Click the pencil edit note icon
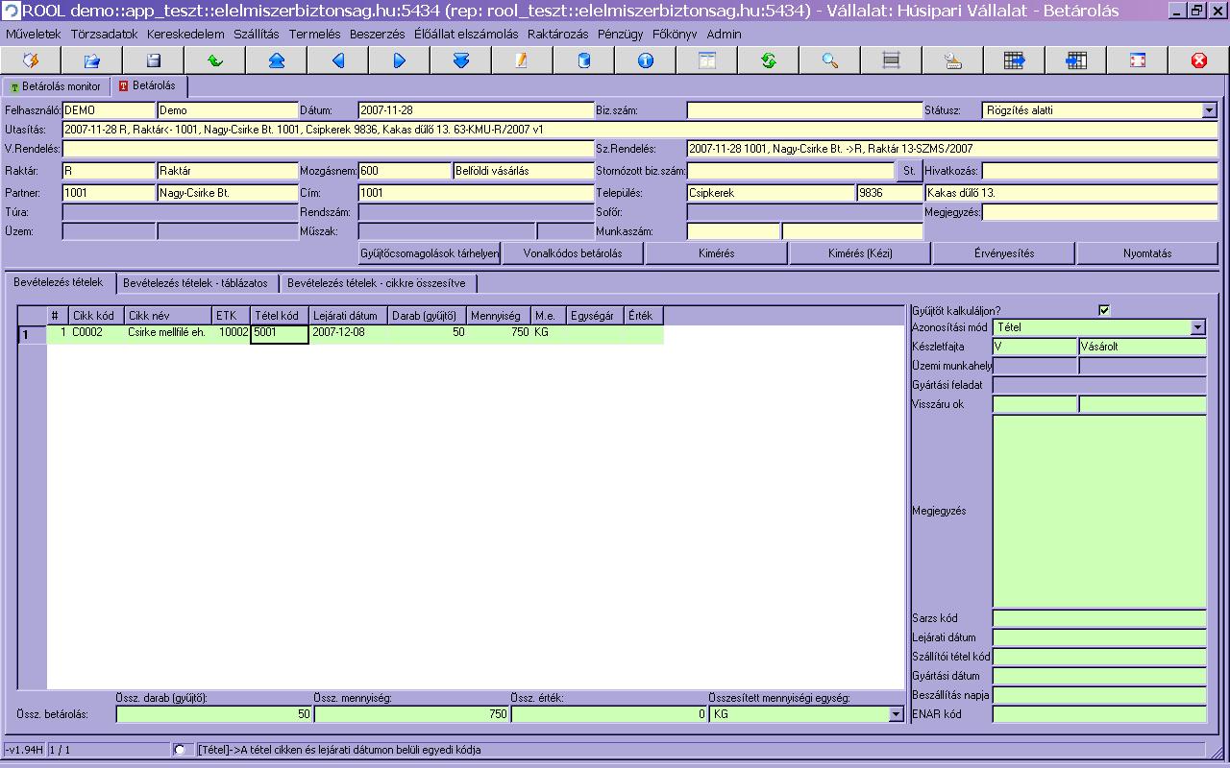Screen dimensions: 1230x768 pos(522,60)
